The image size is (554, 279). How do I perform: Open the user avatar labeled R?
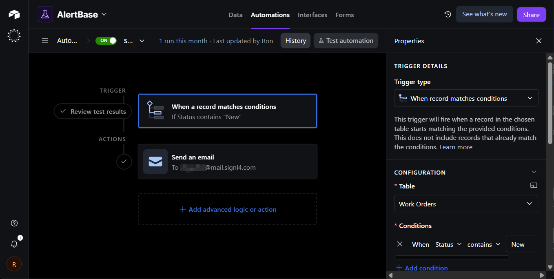coord(14,264)
